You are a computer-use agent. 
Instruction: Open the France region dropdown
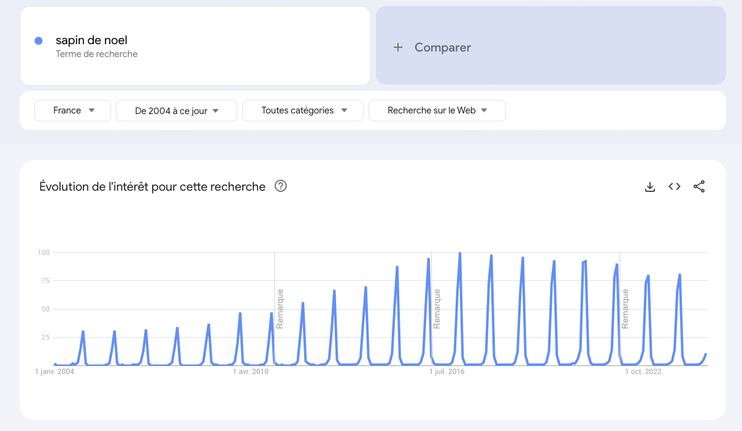coord(73,110)
